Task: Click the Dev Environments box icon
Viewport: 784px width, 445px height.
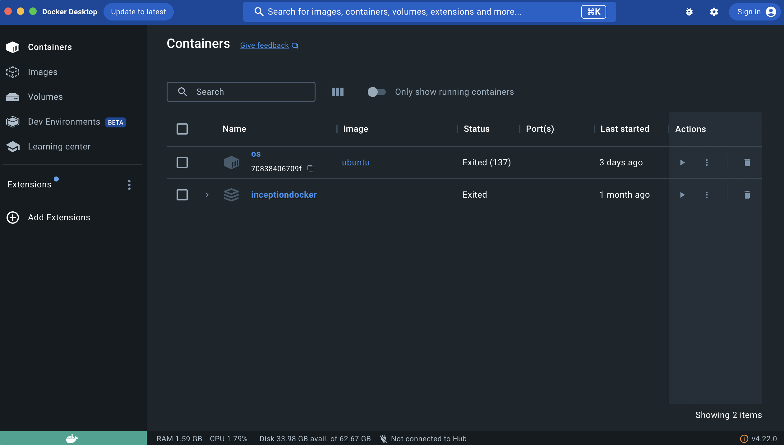Action: pos(13,122)
